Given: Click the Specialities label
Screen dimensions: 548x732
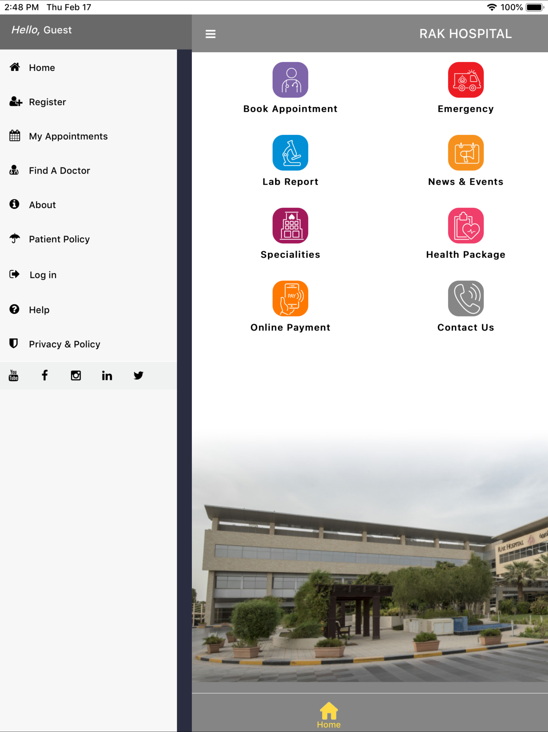Looking at the screenshot, I should click(290, 255).
